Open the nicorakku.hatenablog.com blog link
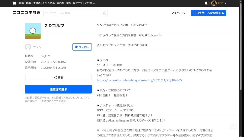The width and height of the screenshot is (244, 137). (x=139, y=80)
